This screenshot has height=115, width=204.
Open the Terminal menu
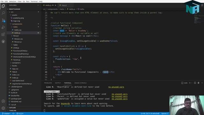pos(34,1)
